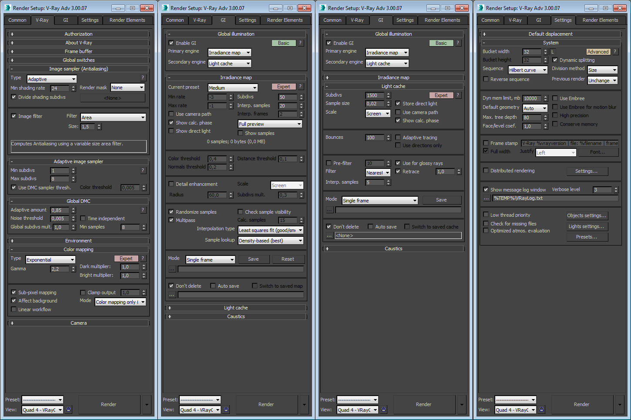
Task: Open help for the Color mapping rollout
Action: point(143,259)
